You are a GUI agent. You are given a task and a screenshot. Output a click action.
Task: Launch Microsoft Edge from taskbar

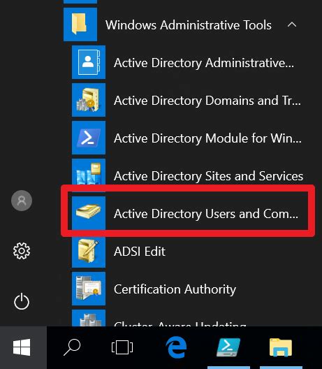[x=176, y=347]
